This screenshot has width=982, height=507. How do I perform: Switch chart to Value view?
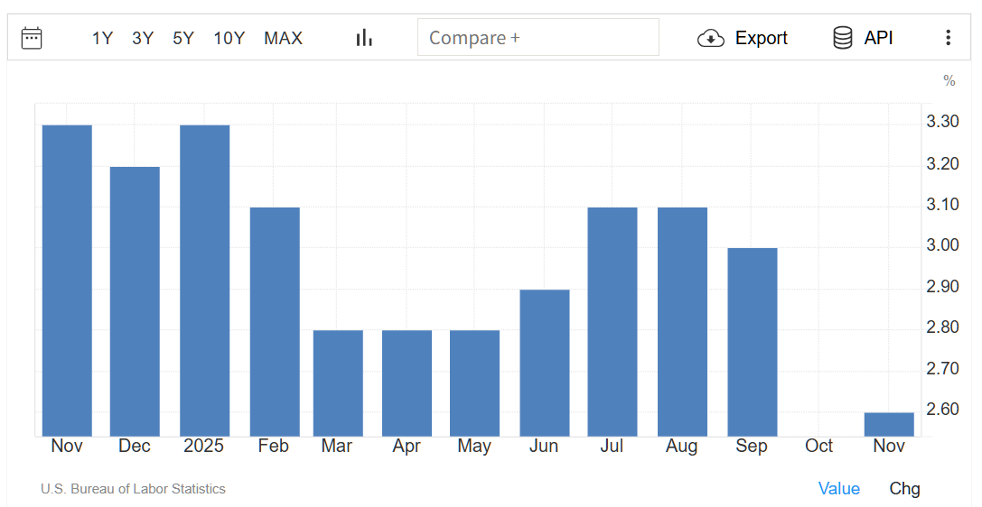point(838,488)
